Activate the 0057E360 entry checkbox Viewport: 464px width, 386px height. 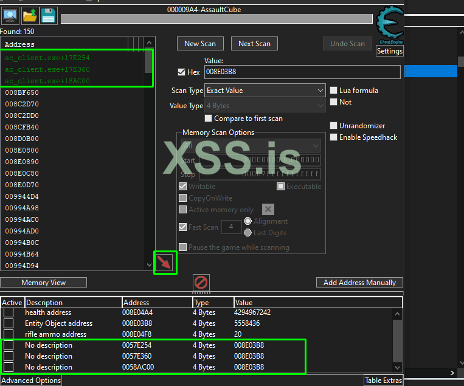click(x=9, y=356)
